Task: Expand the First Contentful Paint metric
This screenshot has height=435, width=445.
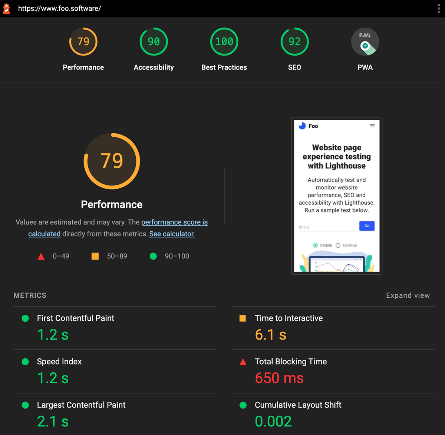Action: (x=76, y=318)
